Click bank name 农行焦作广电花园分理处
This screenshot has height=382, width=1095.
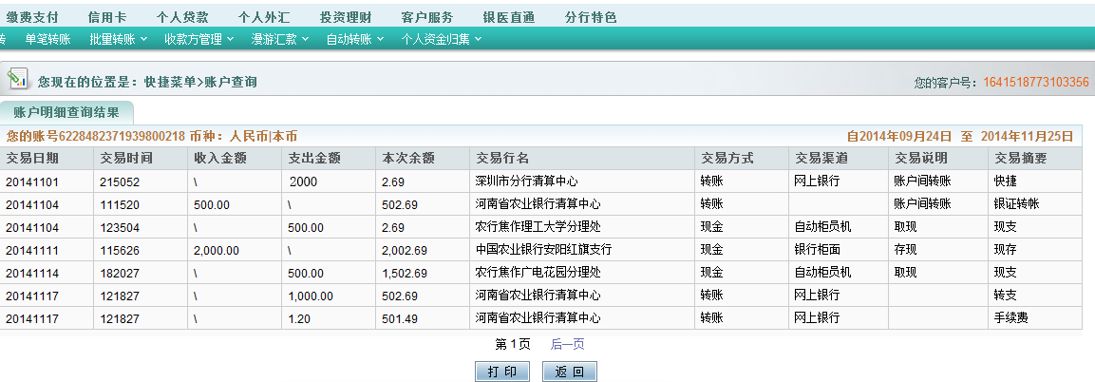538,273
